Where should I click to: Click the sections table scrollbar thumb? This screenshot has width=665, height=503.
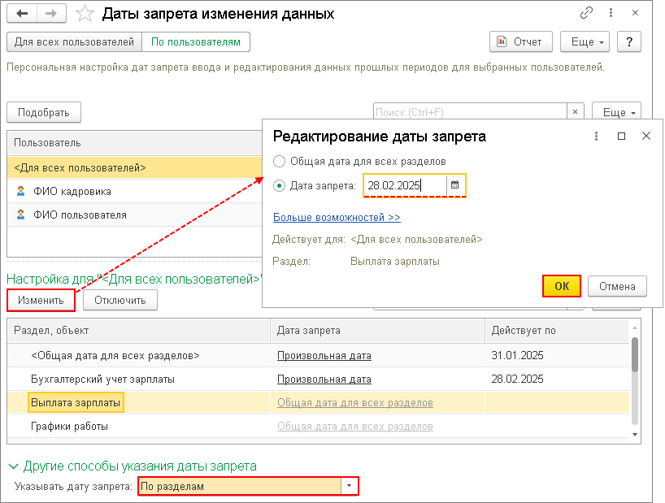coord(635,354)
